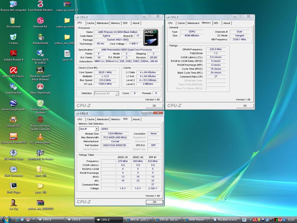Select Memory tab in SPD window
This screenshot has height=223, width=297.
(x=116, y=119)
